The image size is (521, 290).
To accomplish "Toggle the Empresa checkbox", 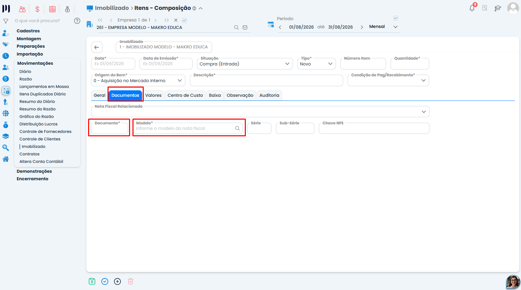I will coord(184,20).
